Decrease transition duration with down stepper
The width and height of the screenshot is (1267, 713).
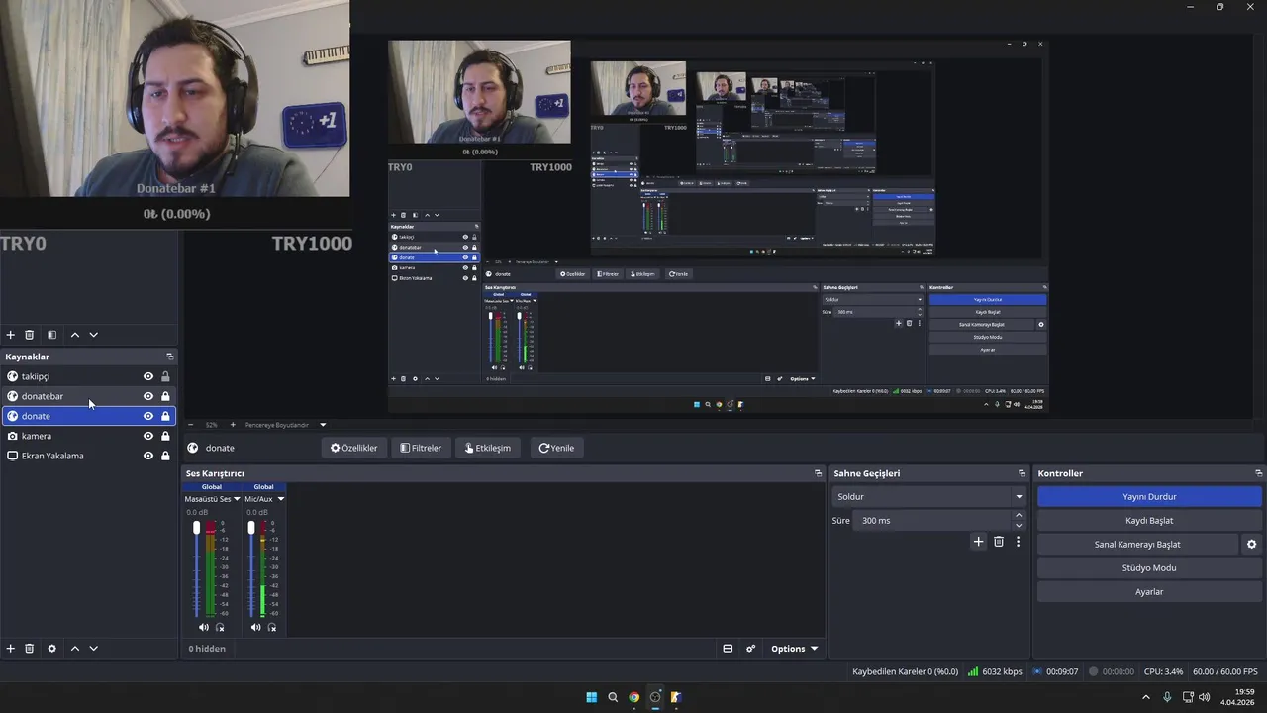(x=1019, y=525)
